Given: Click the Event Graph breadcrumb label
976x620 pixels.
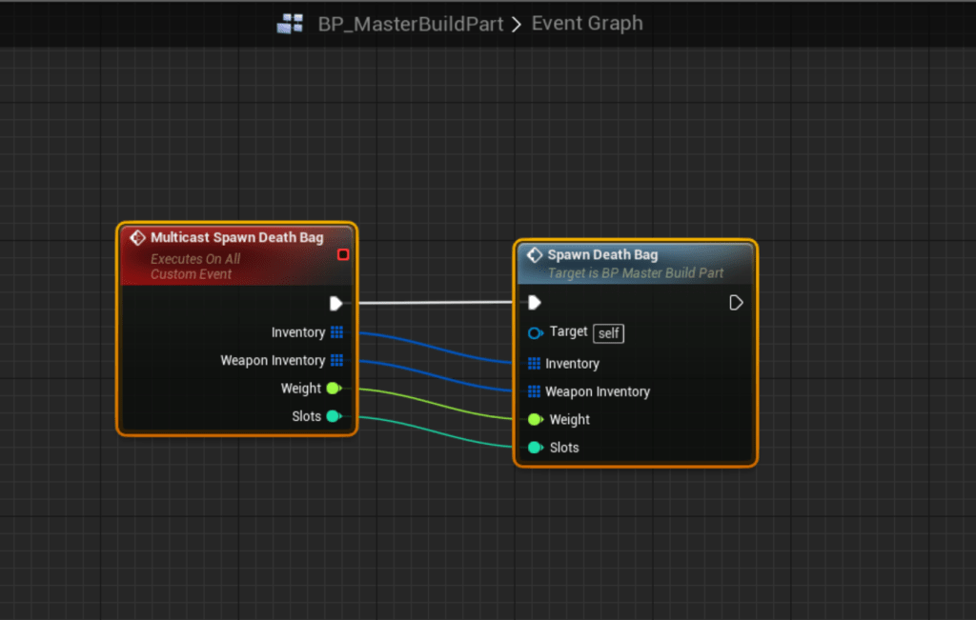Looking at the screenshot, I should click(587, 24).
